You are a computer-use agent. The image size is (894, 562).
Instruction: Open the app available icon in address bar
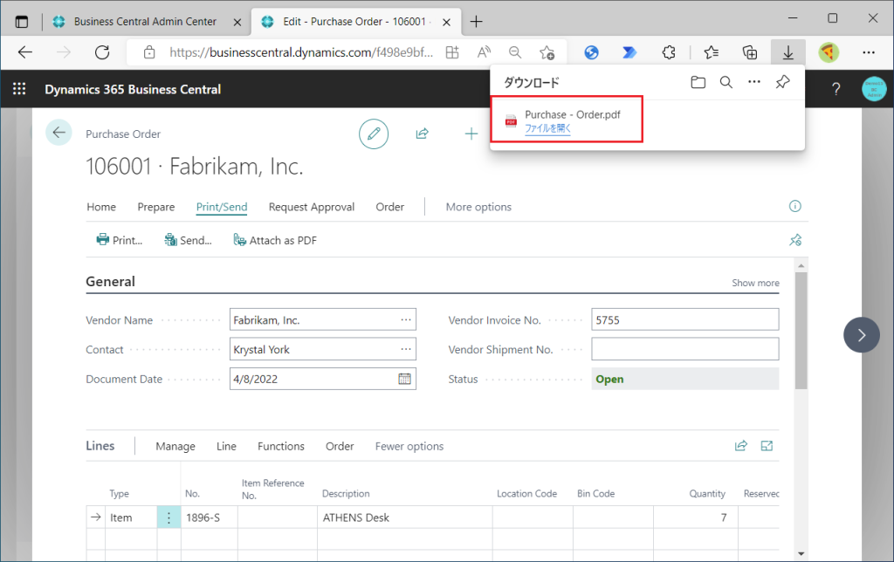[452, 52]
